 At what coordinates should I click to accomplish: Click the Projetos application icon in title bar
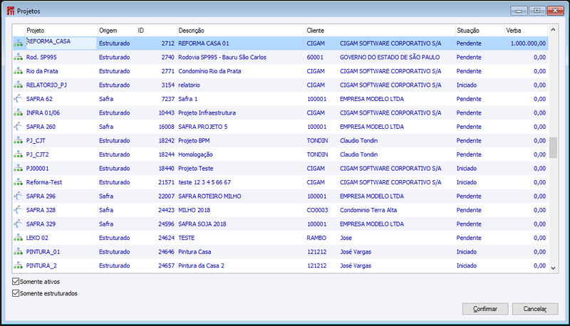[11, 11]
